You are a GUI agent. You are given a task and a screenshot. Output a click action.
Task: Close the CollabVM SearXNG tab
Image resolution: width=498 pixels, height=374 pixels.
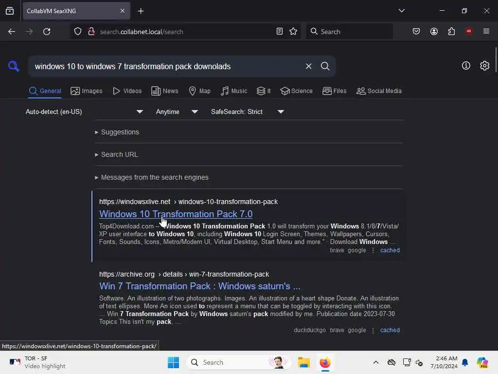click(x=122, y=11)
